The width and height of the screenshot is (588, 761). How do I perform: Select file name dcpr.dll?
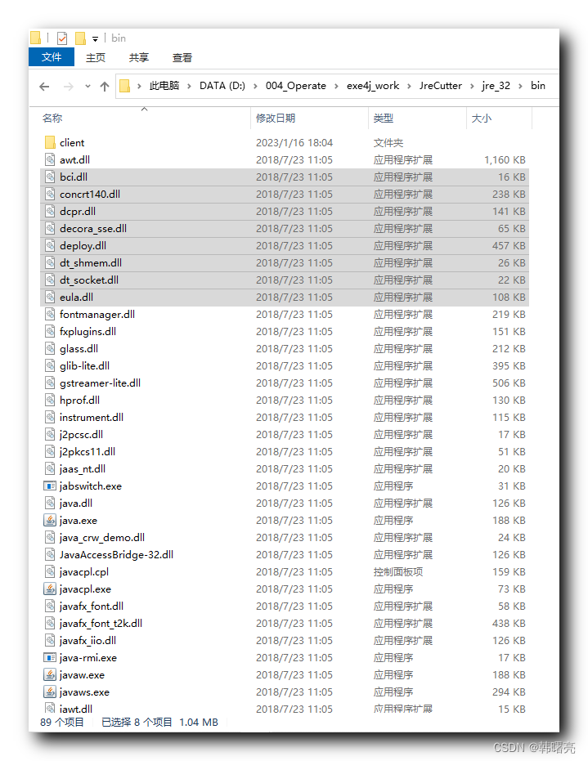[78, 212]
